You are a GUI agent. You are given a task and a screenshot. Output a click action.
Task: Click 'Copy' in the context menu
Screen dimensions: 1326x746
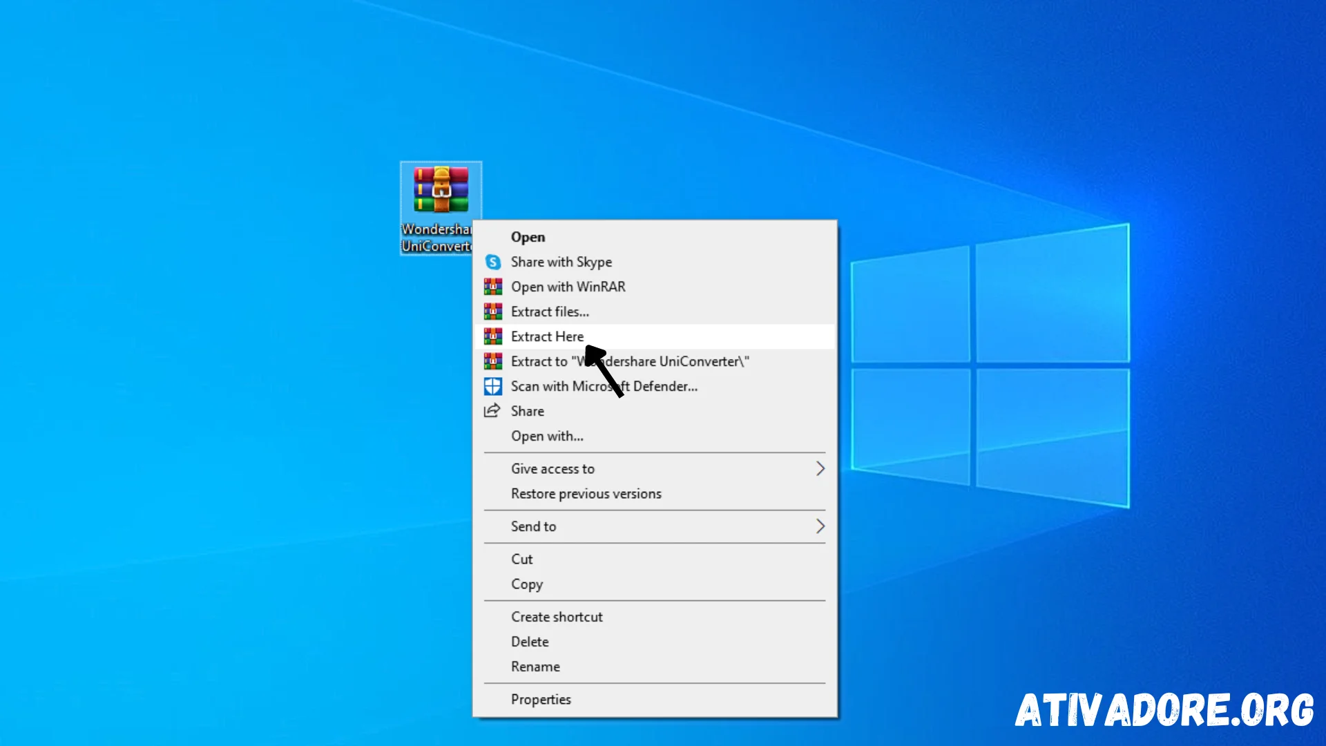tap(526, 584)
